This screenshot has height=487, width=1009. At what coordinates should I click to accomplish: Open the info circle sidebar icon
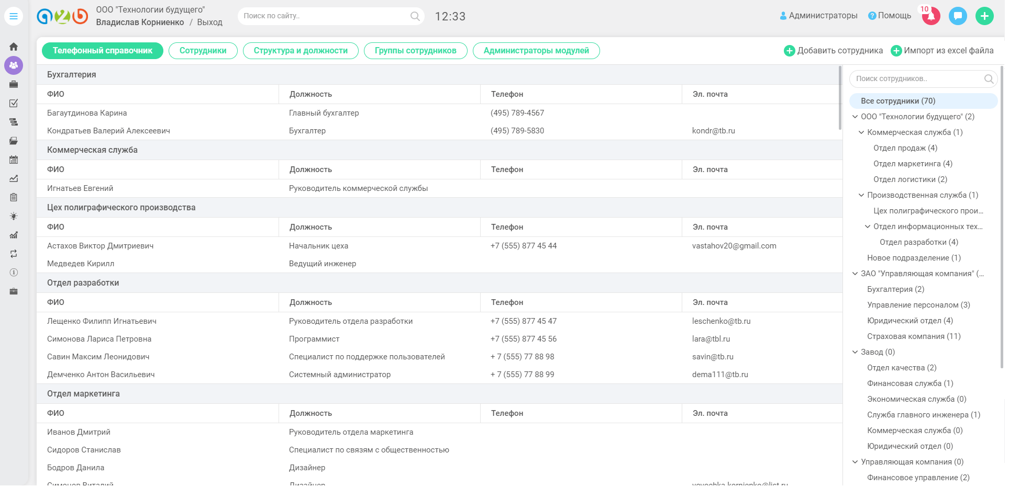14,273
